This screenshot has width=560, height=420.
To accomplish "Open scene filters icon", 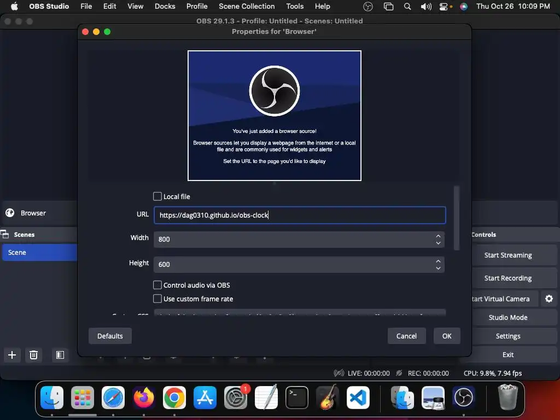I will click(60, 355).
